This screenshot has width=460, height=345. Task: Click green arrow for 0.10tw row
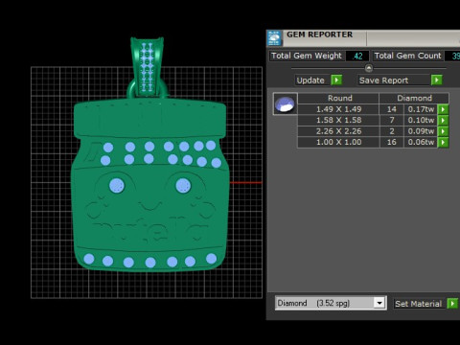(443, 120)
